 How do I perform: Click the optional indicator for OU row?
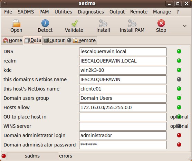[x=179, y=117]
